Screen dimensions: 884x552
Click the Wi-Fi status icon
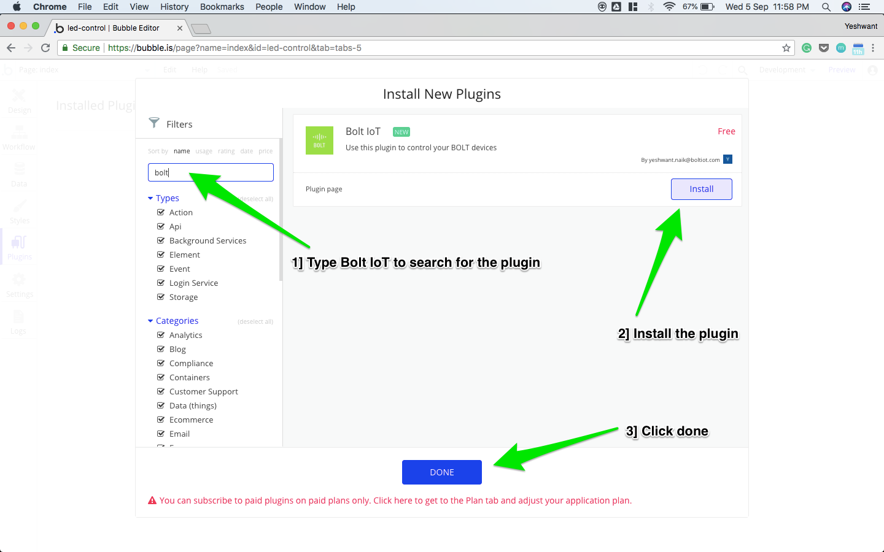[x=670, y=7]
